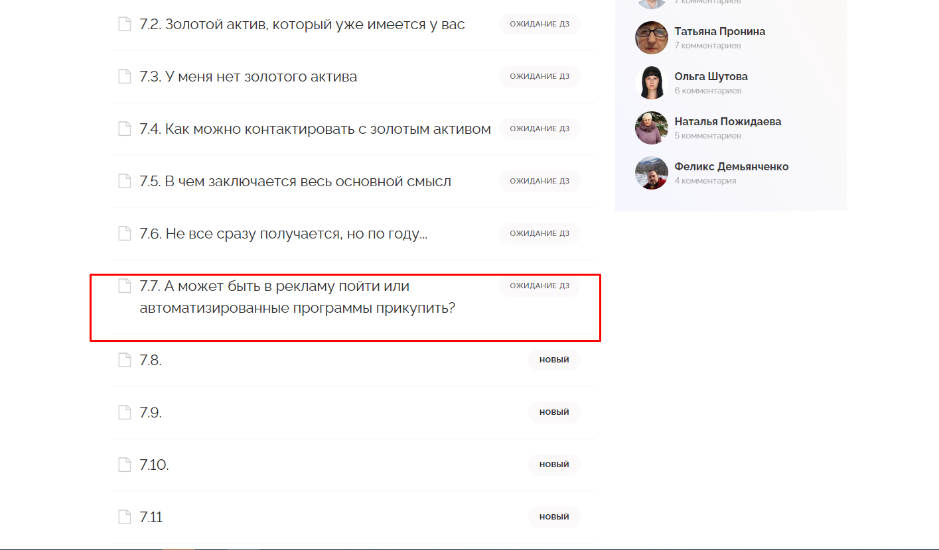939x550 pixels.
Task: Open lesson 7.4 about contacting золотым активом
Action: 315,129
